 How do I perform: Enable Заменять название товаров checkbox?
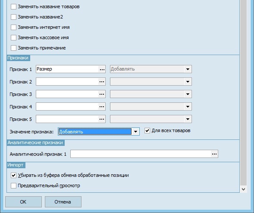coord(13,6)
